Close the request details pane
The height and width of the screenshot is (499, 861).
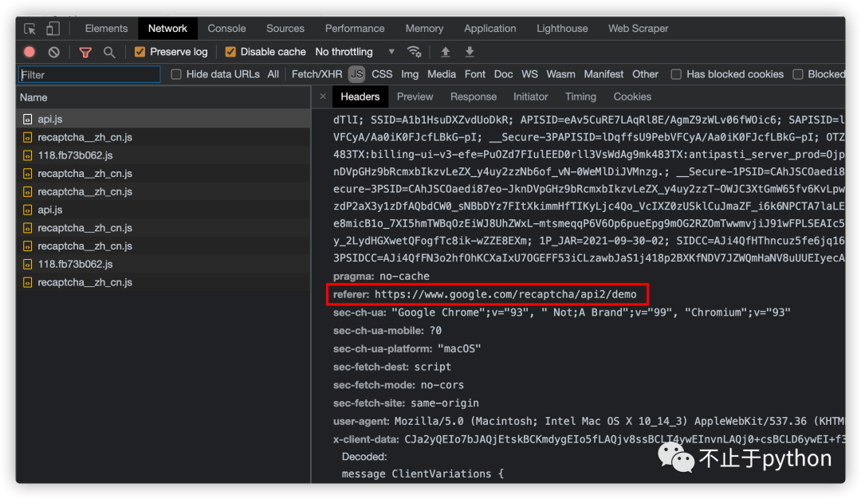point(323,96)
